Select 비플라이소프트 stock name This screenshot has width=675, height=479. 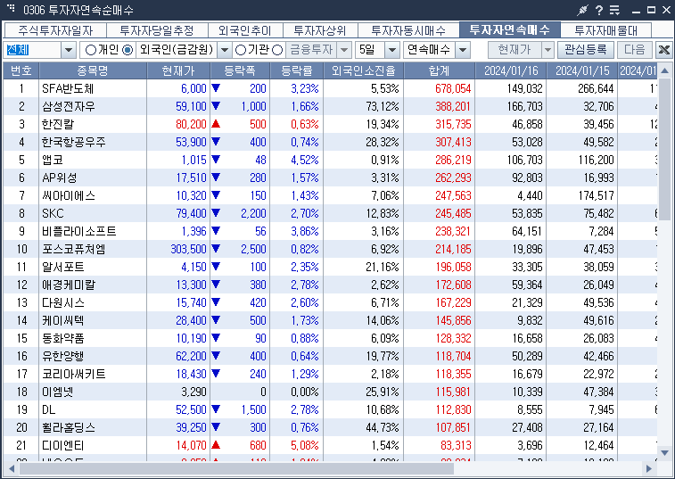[79, 231]
